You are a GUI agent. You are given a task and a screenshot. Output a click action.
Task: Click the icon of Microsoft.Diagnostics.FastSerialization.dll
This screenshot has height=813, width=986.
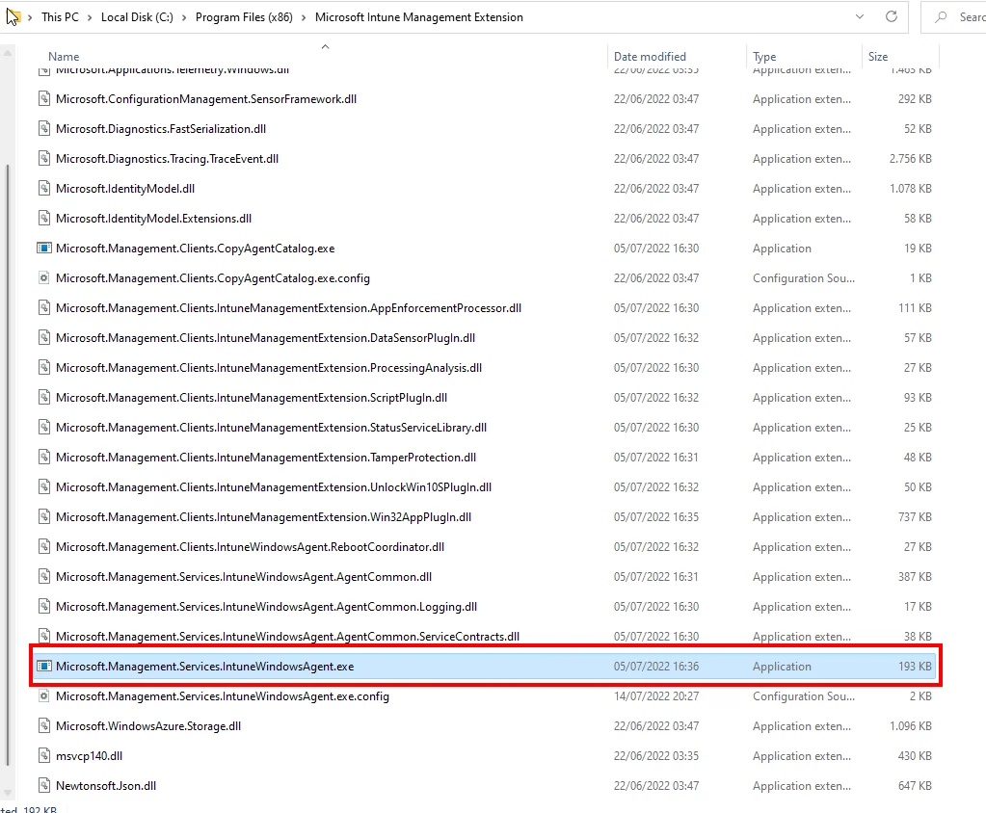click(44, 129)
